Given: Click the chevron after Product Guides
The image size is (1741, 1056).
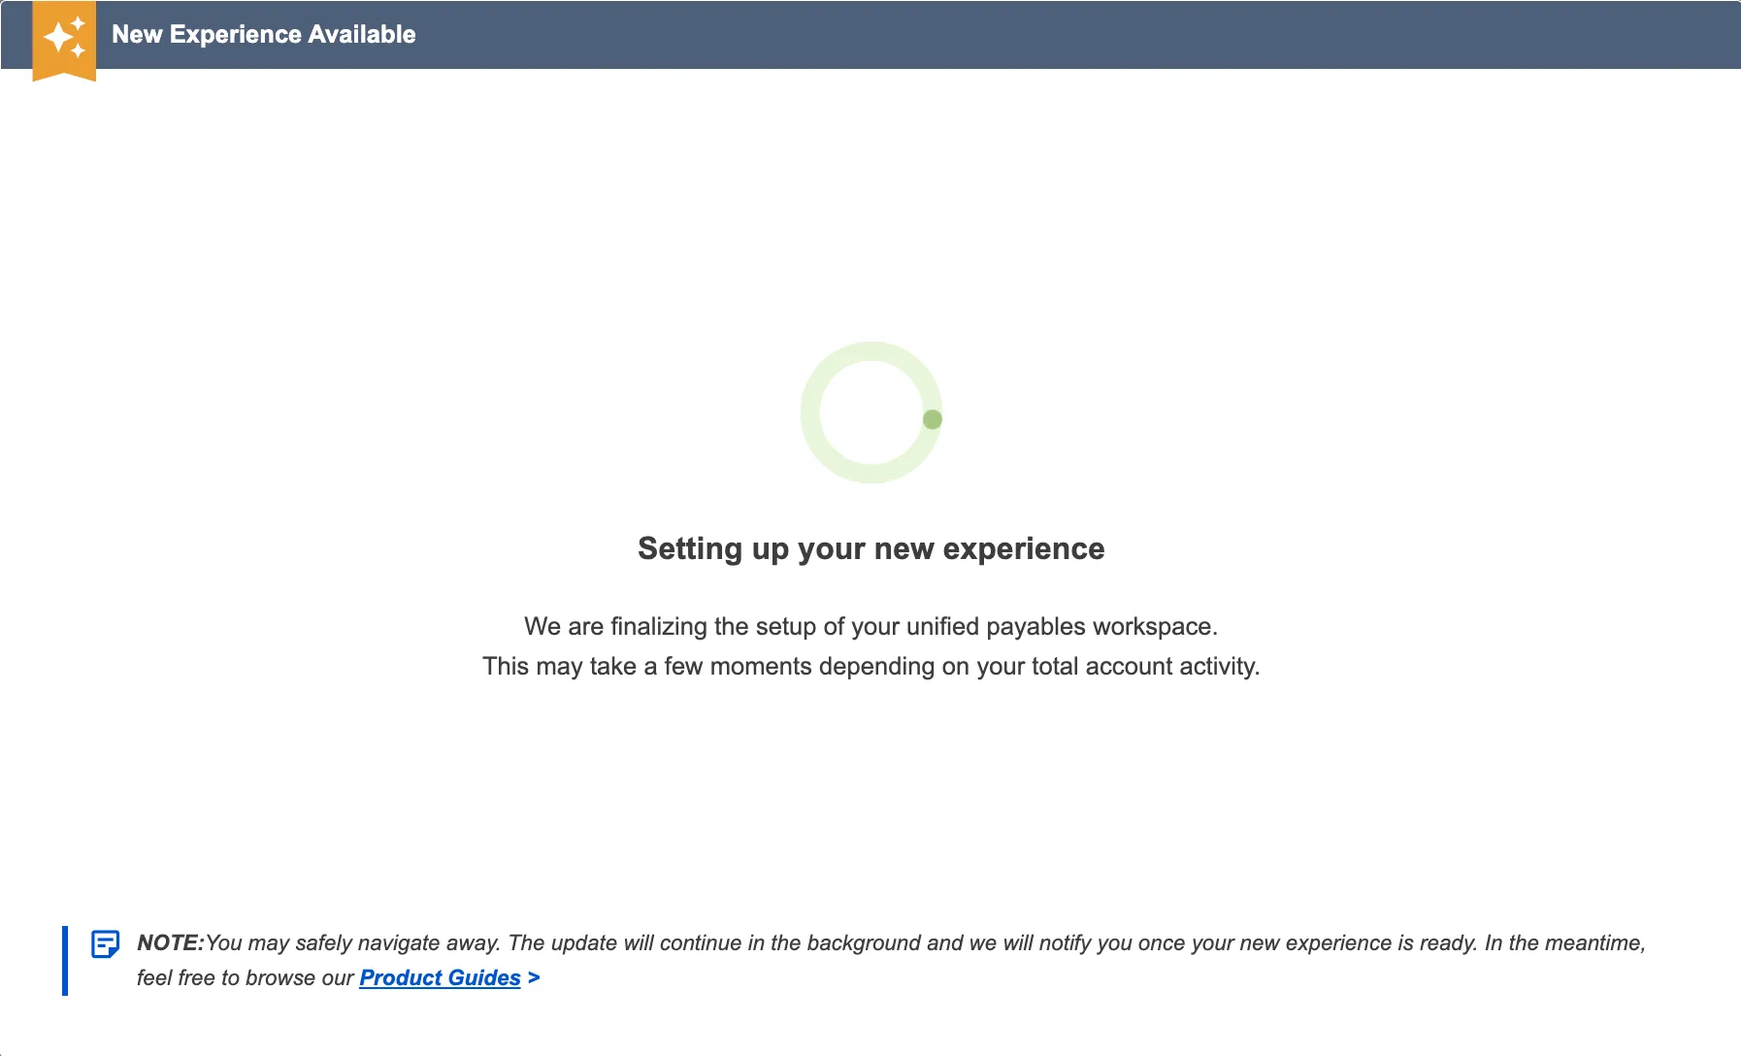Looking at the screenshot, I should point(534,977).
